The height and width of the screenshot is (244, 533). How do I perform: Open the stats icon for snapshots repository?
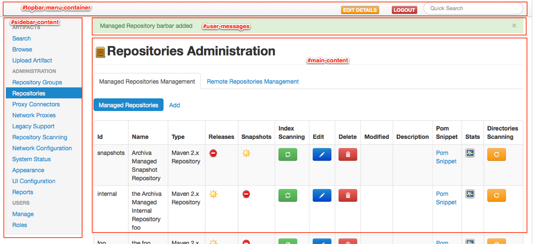[470, 153]
